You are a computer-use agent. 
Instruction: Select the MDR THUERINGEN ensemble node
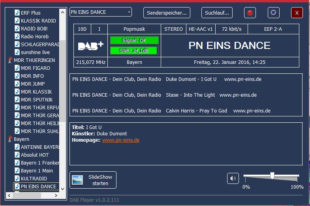pos(34,60)
